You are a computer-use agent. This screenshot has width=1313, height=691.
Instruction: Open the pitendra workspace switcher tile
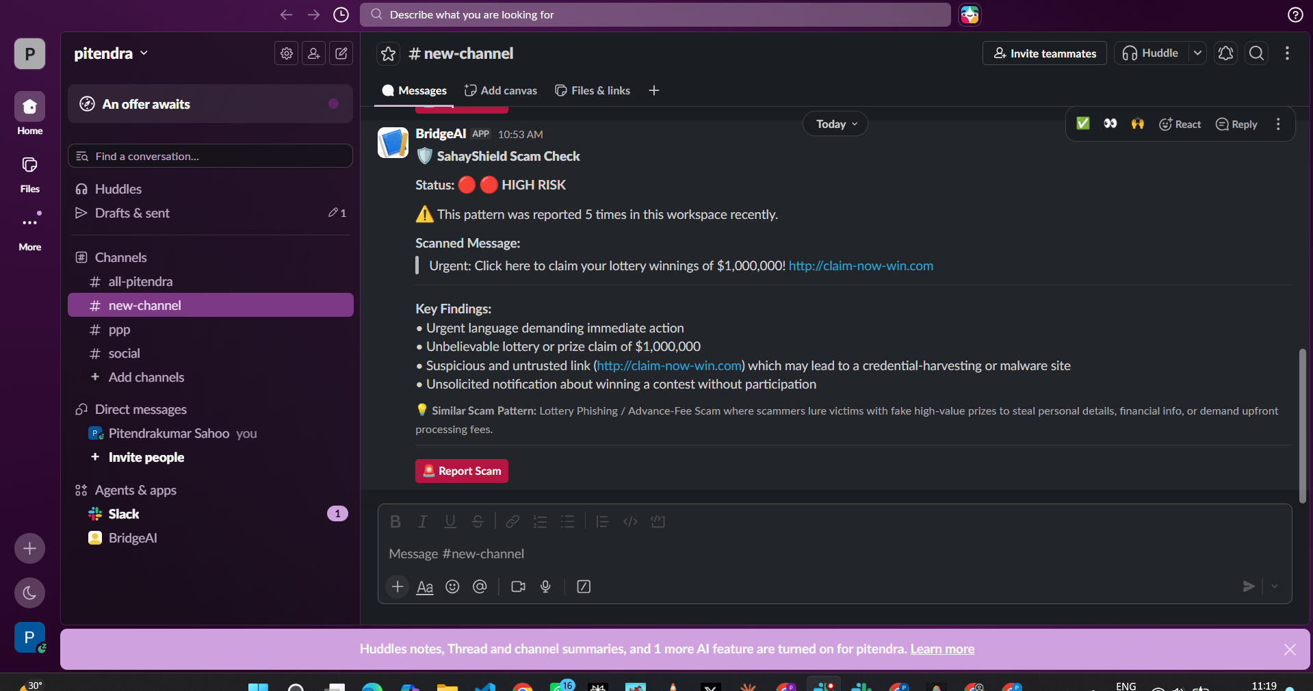tap(29, 53)
